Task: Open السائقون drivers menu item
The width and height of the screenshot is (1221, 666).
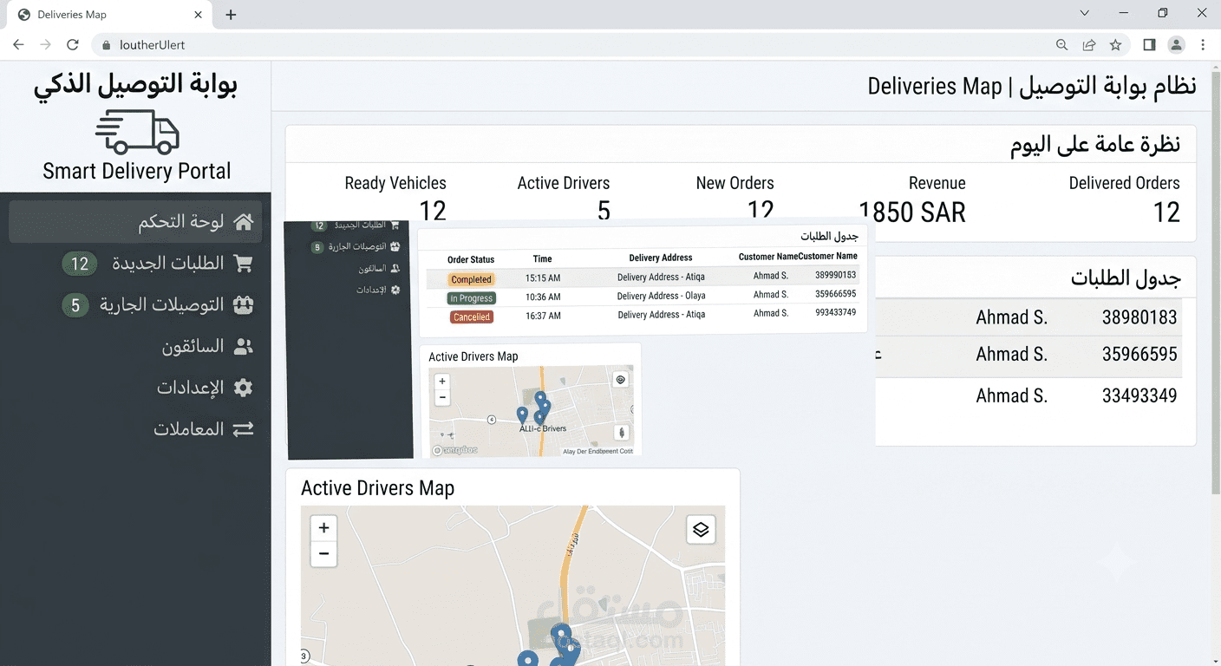Action: tap(135, 347)
